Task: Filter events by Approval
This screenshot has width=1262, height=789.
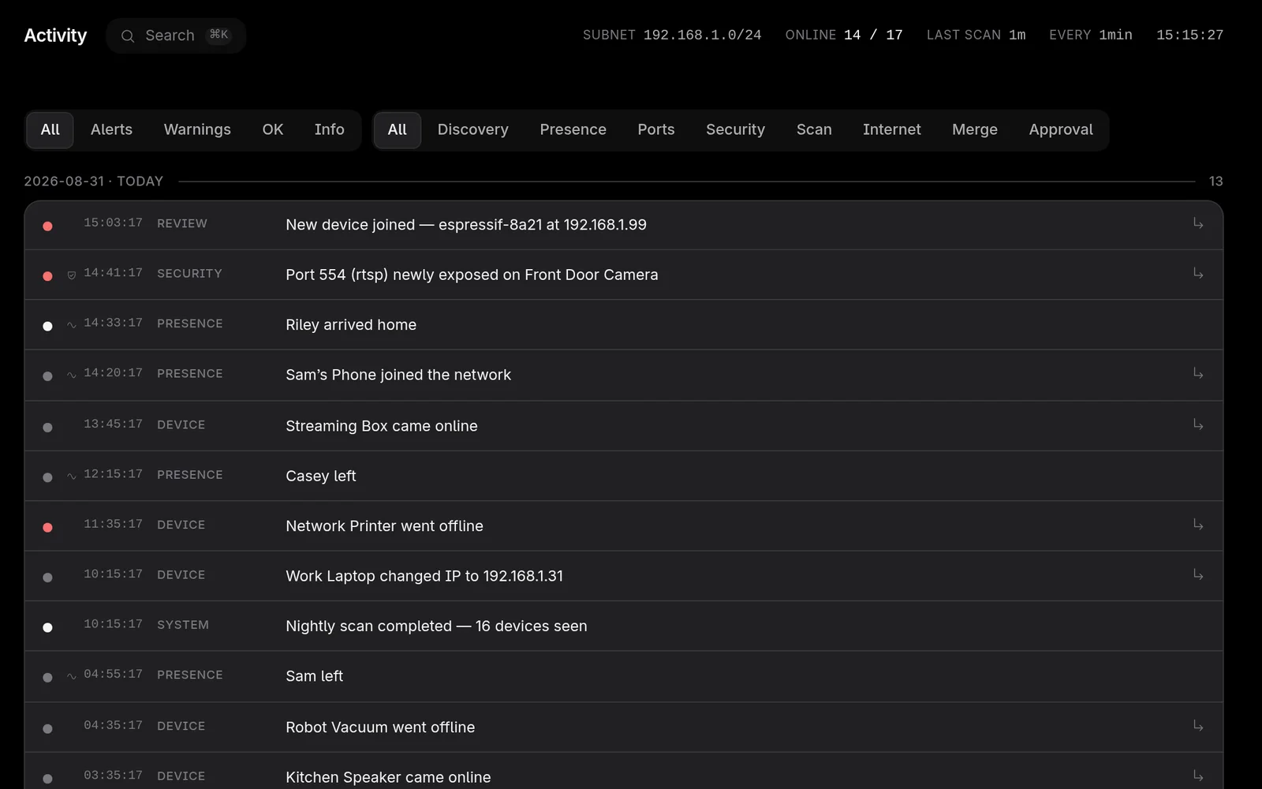Action: 1061,130
